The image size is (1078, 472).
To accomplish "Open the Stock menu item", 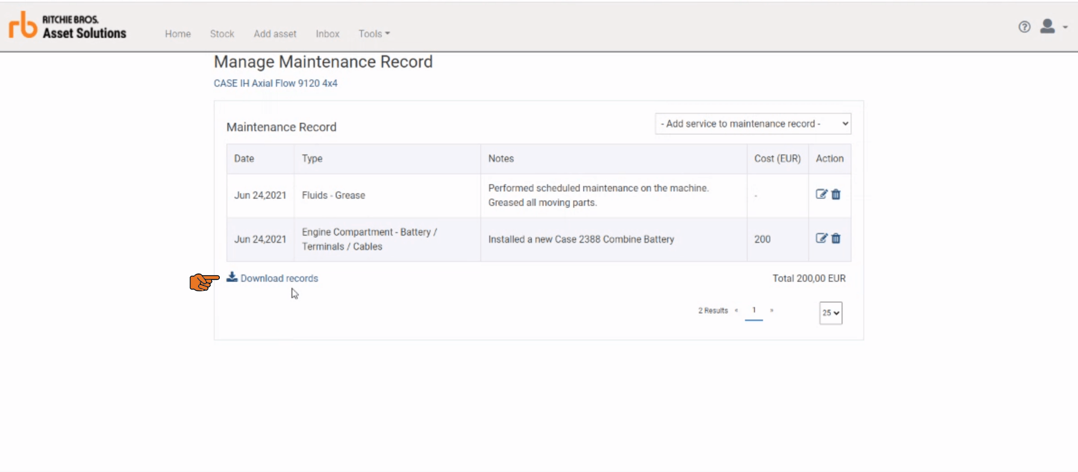I will click(222, 34).
